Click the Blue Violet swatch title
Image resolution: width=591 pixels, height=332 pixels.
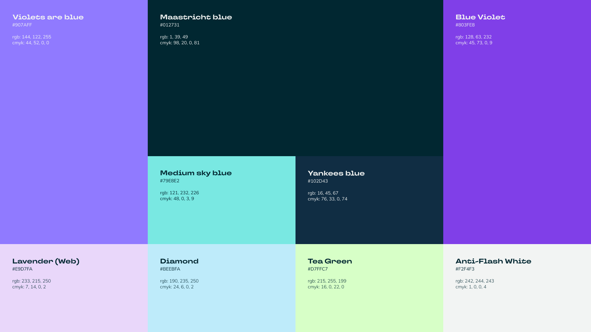(x=480, y=17)
